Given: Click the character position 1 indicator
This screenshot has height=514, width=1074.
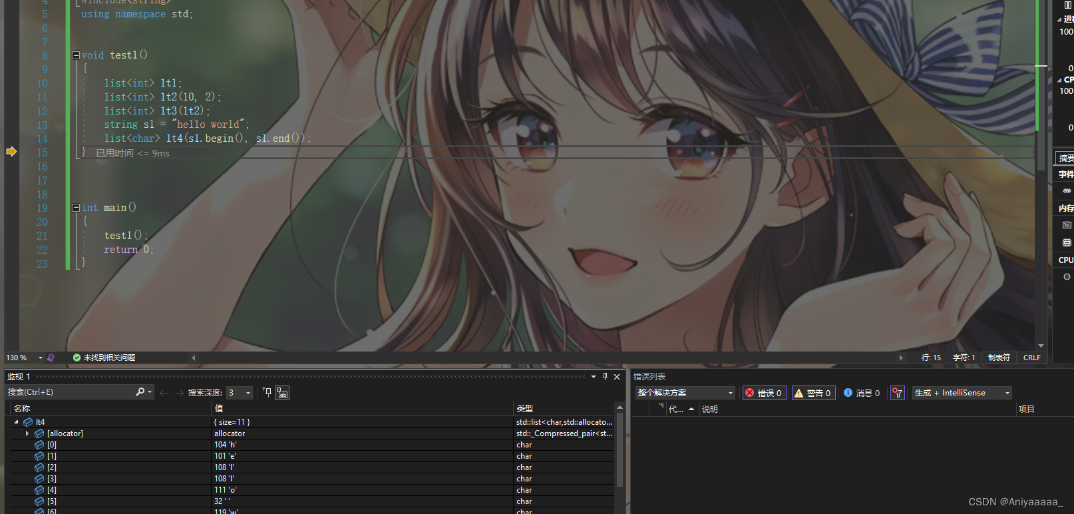Looking at the screenshot, I should (964, 358).
